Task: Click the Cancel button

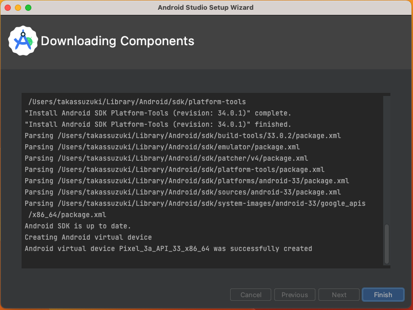Action: coord(251,295)
